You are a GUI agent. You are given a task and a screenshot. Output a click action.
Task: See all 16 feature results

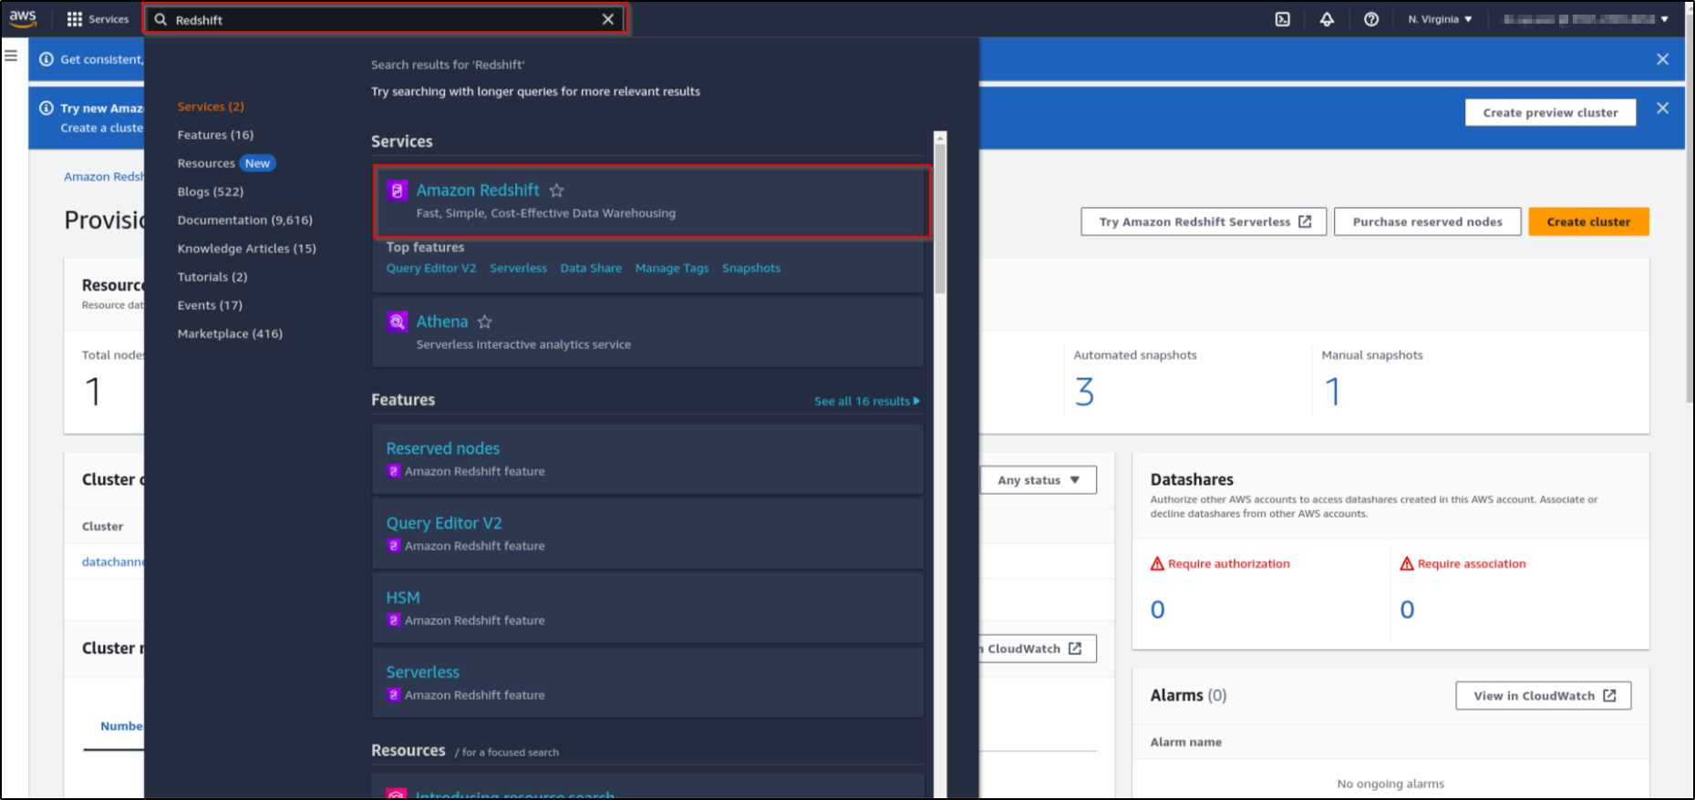tap(867, 401)
